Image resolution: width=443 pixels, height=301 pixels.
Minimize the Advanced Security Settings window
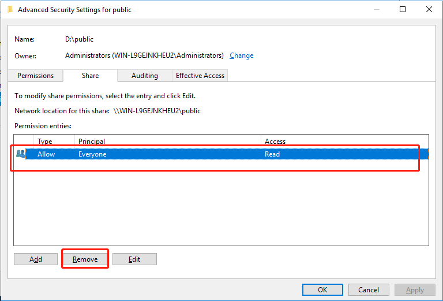(x=376, y=9)
